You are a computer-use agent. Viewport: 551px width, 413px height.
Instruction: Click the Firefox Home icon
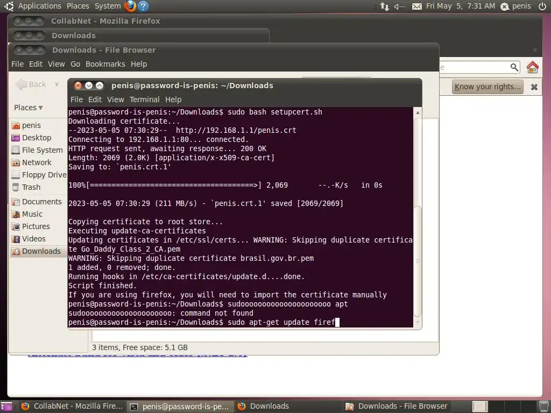tap(532, 67)
